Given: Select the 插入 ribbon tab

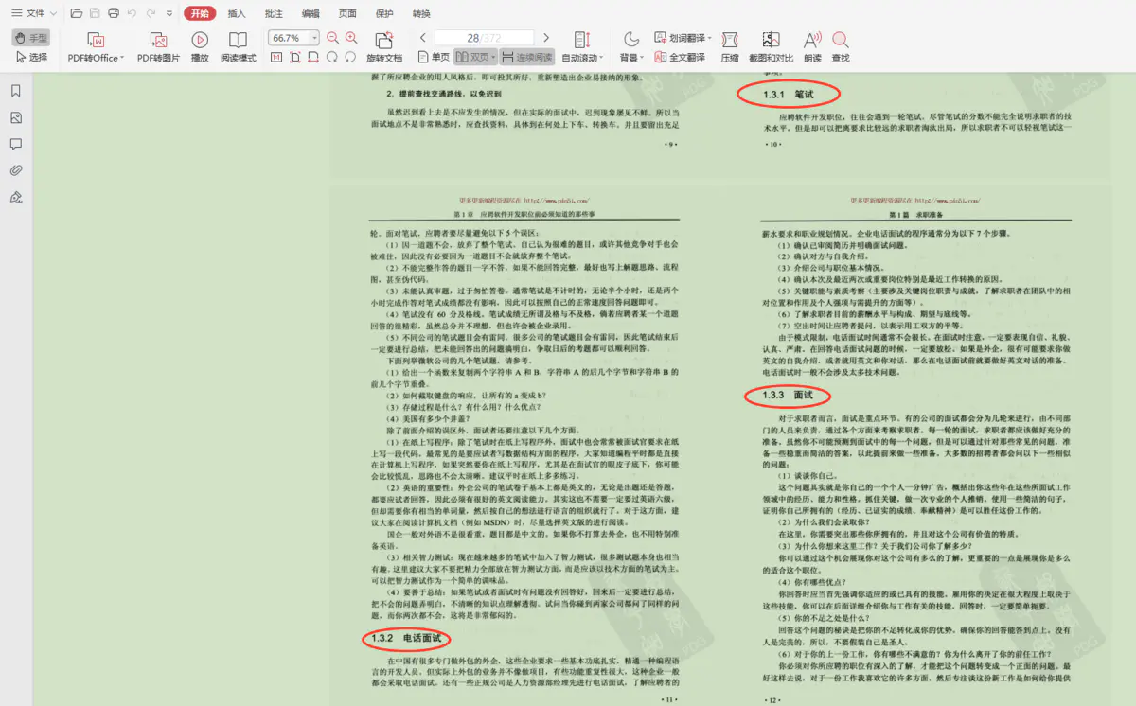Looking at the screenshot, I should 237,13.
